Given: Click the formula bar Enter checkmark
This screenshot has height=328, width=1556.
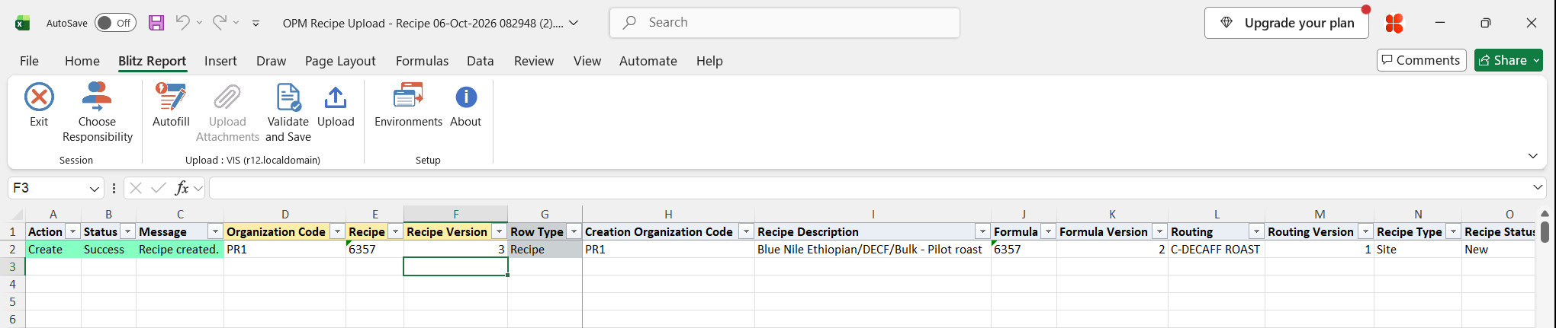Looking at the screenshot, I should pos(159,188).
